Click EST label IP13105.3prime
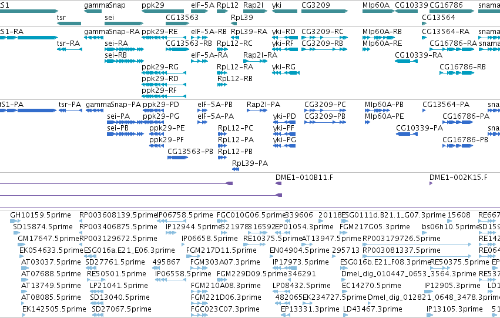The image size is (500, 318). point(454,309)
